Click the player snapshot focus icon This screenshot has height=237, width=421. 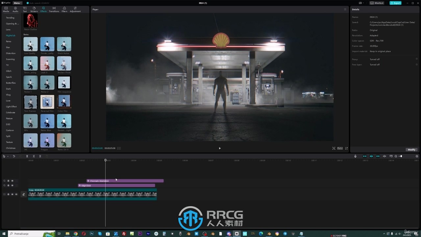(334, 148)
